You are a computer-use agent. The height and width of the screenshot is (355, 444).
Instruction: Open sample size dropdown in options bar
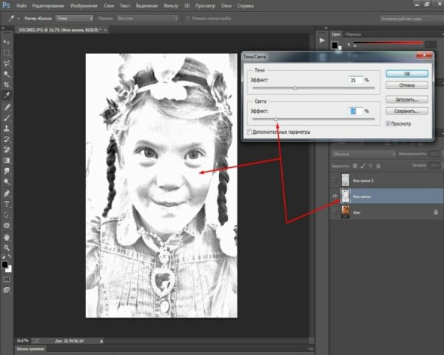click(74, 18)
